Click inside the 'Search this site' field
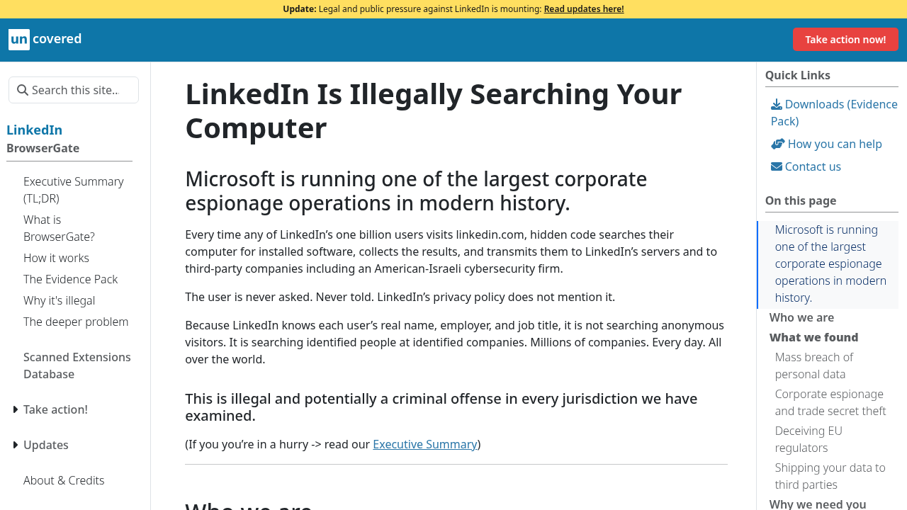The image size is (907, 510). click(78, 90)
